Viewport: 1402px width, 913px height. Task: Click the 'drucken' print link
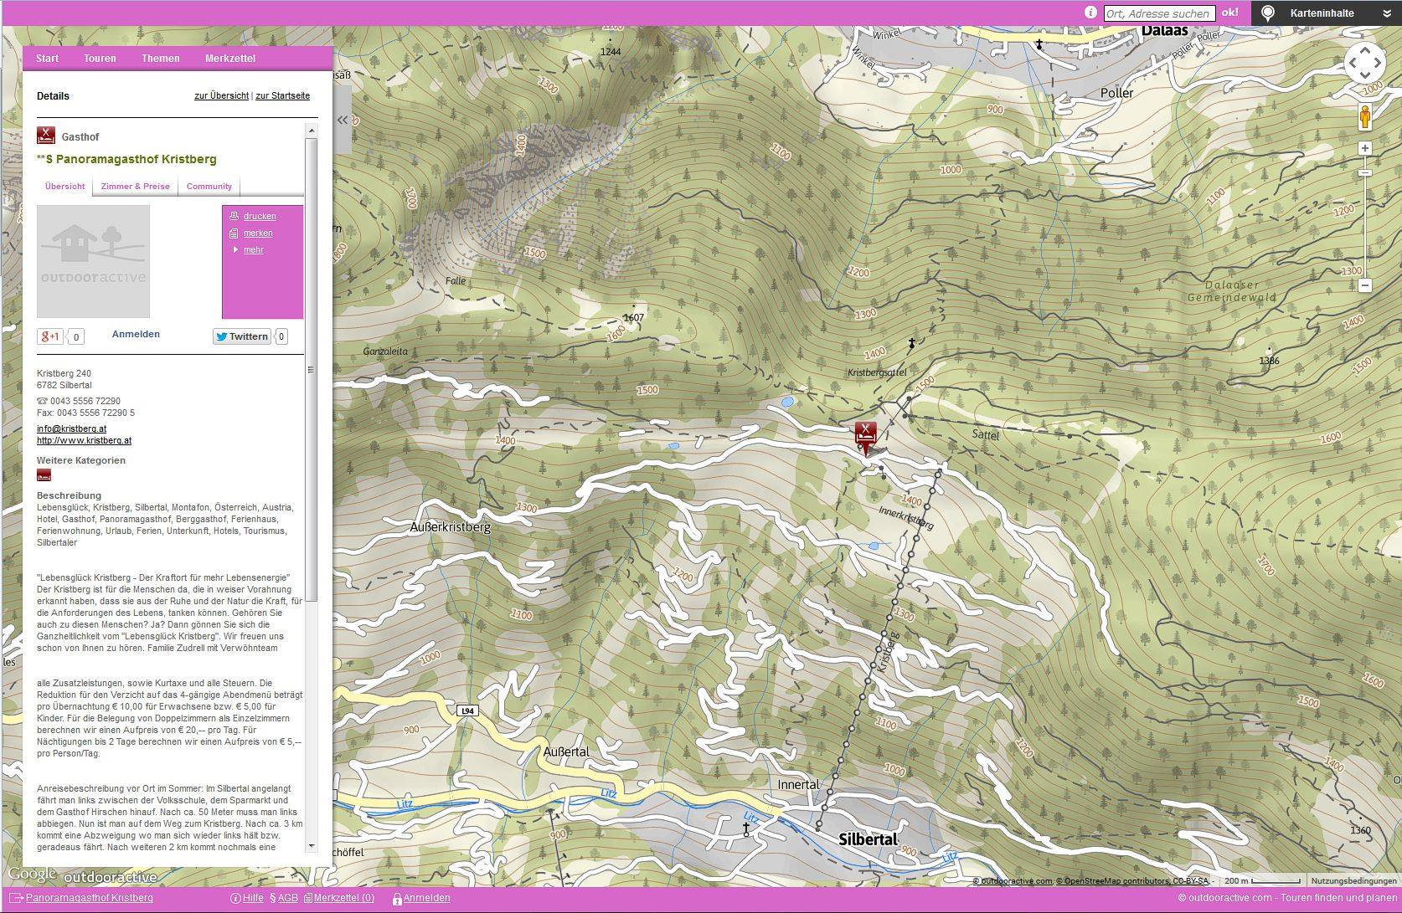point(260,216)
